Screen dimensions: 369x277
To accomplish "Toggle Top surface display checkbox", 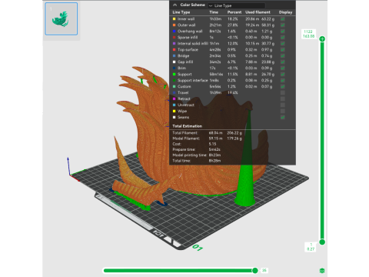I will [x=283, y=50].
